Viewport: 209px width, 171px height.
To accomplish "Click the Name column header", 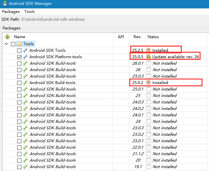I will click(x=19, y=37).
